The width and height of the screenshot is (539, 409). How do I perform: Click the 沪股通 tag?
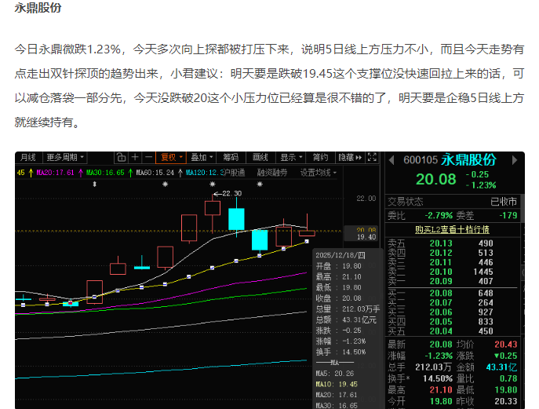coord(233,173)
